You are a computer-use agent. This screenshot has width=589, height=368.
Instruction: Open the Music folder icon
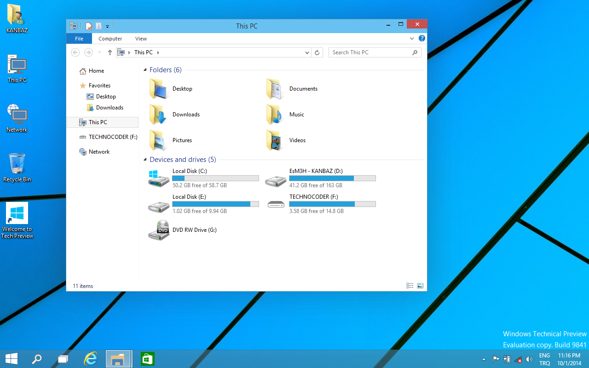pyautogui.click(x=274, y=115)
